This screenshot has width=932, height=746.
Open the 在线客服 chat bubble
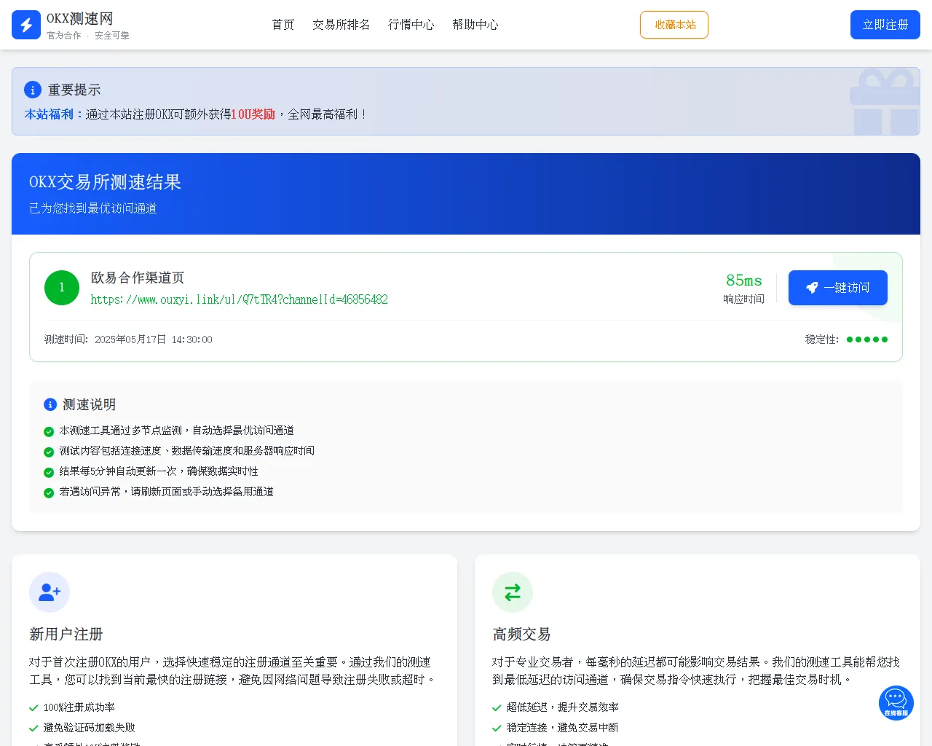[896, 703]
